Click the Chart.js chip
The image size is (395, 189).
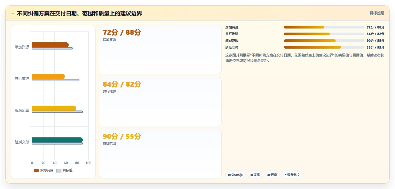tap(235, 175)
